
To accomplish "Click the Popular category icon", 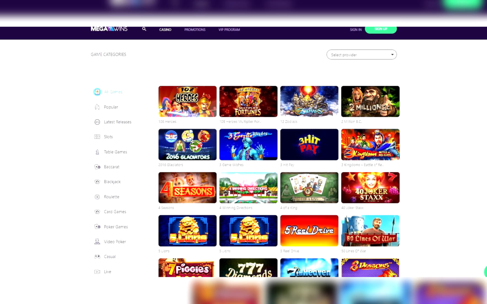I will coord(97,107).
